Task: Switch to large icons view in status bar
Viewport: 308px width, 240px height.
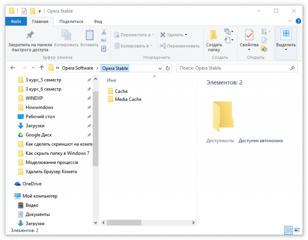Action: tap(297, 230)
